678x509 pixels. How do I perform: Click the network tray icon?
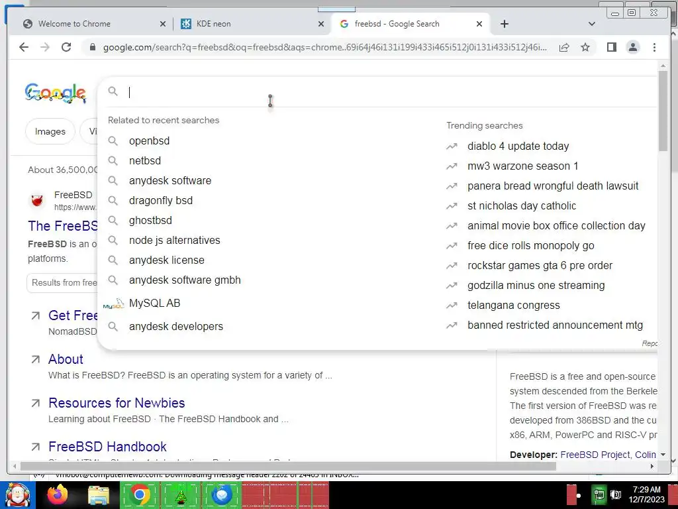599,494
